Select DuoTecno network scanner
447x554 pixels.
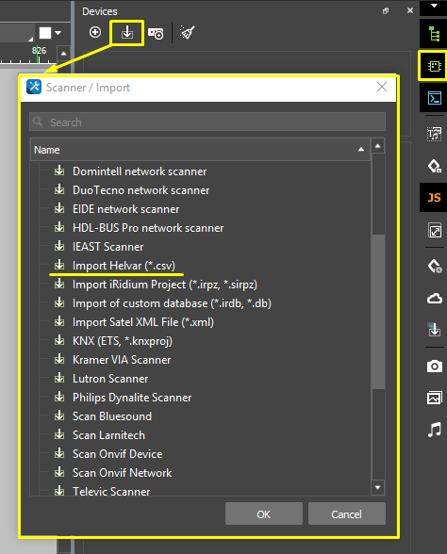tap(141, 190)
